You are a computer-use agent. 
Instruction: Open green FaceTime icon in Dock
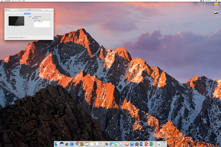[117, 144]
